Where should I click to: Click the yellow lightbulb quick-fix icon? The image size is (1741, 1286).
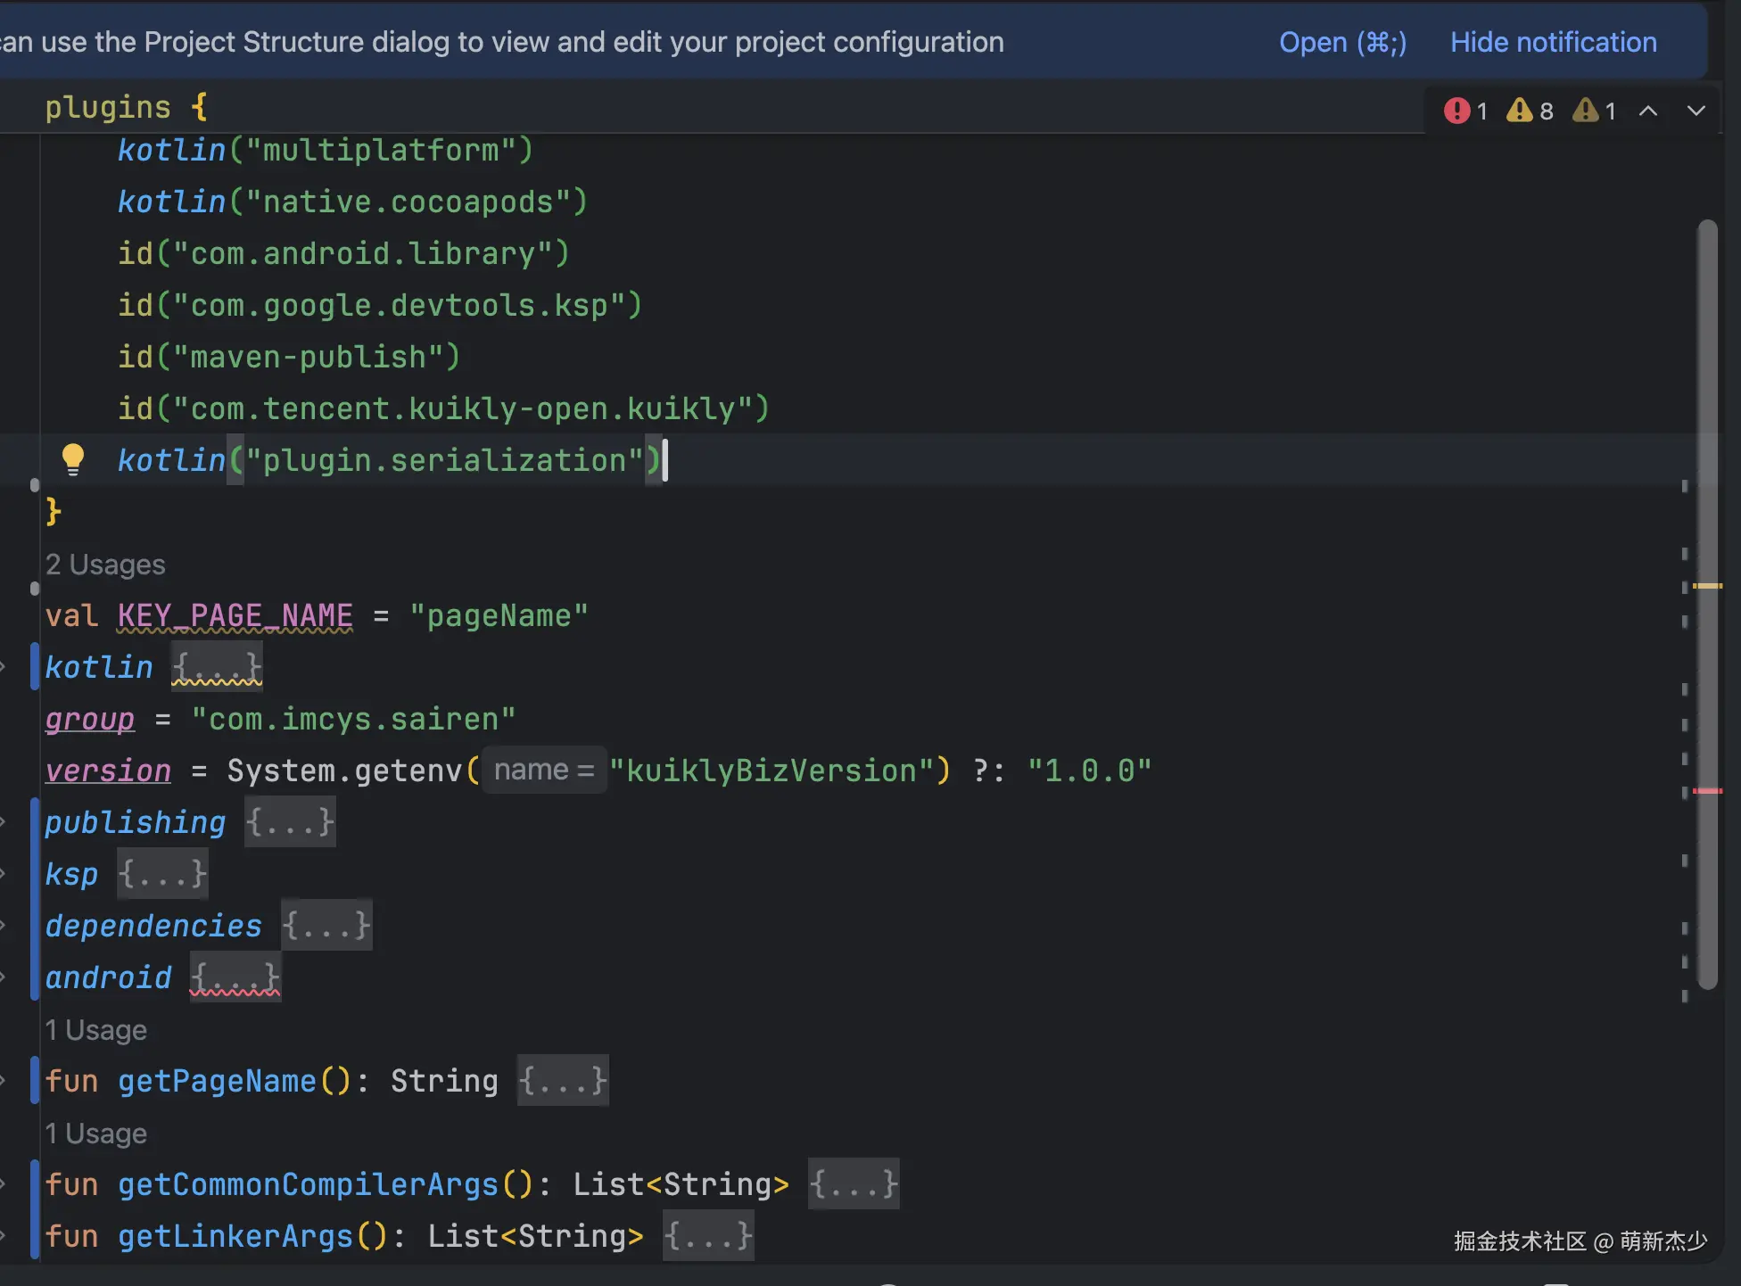tap(73, 459)
